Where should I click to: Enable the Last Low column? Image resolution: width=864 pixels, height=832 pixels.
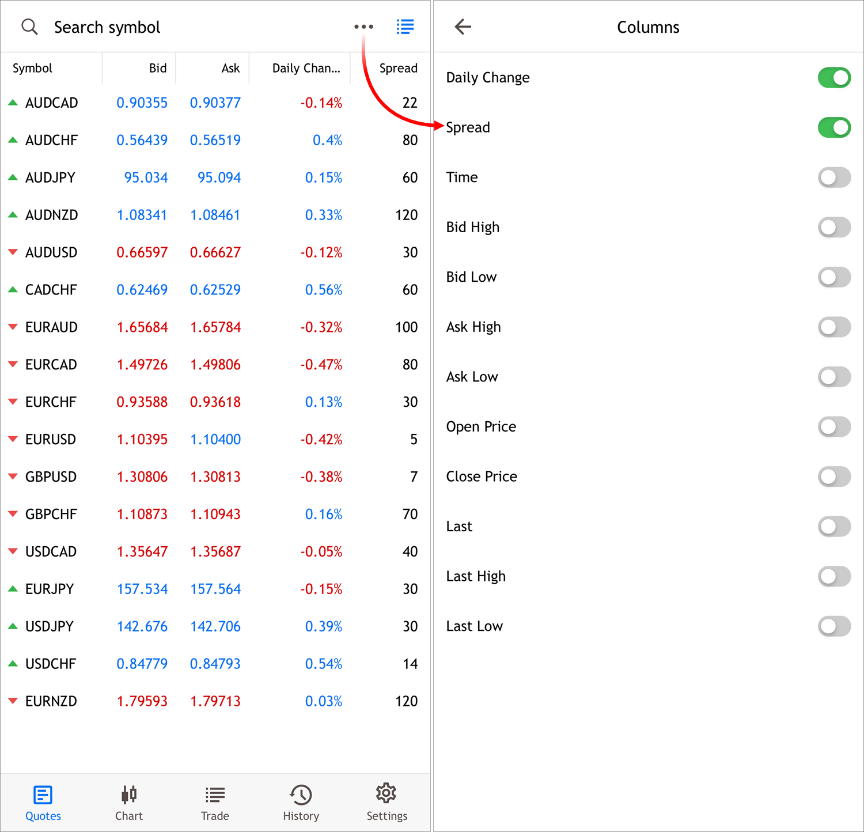click(x=834, y=626)
